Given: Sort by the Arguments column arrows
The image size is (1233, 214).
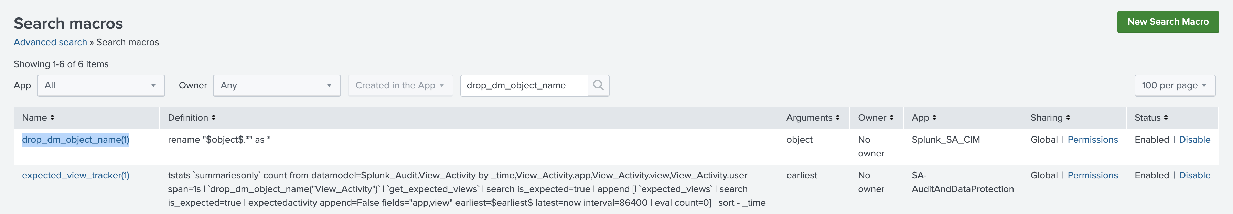Looking at the screenshot, I should pos(837,118).
